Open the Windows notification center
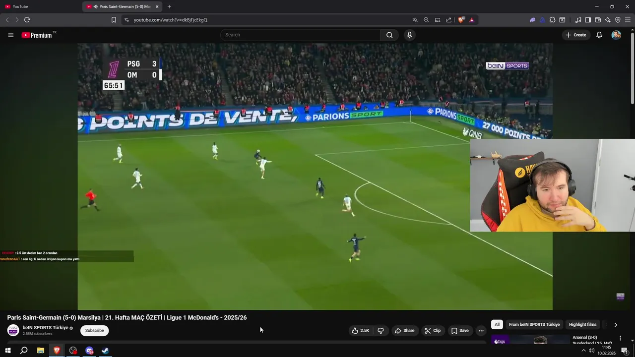The width and height of the screenshot is (635, 357). [625, 351]
